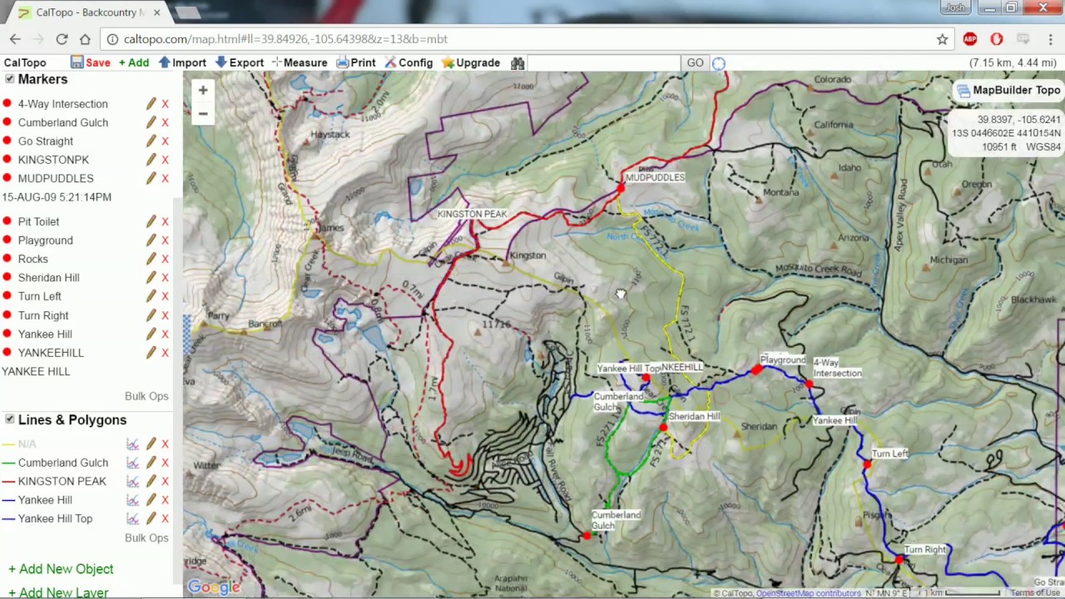
Task: Click the Upgrade link
Action: tap(471, 63)
